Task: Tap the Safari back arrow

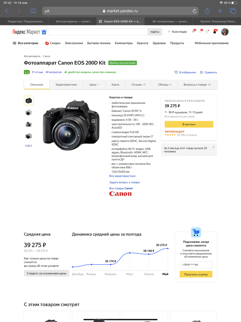Action: click(x=7, y=11)
